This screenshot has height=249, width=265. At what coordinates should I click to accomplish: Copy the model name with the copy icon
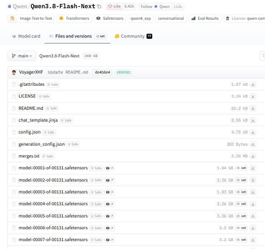(x=99, y=6)
